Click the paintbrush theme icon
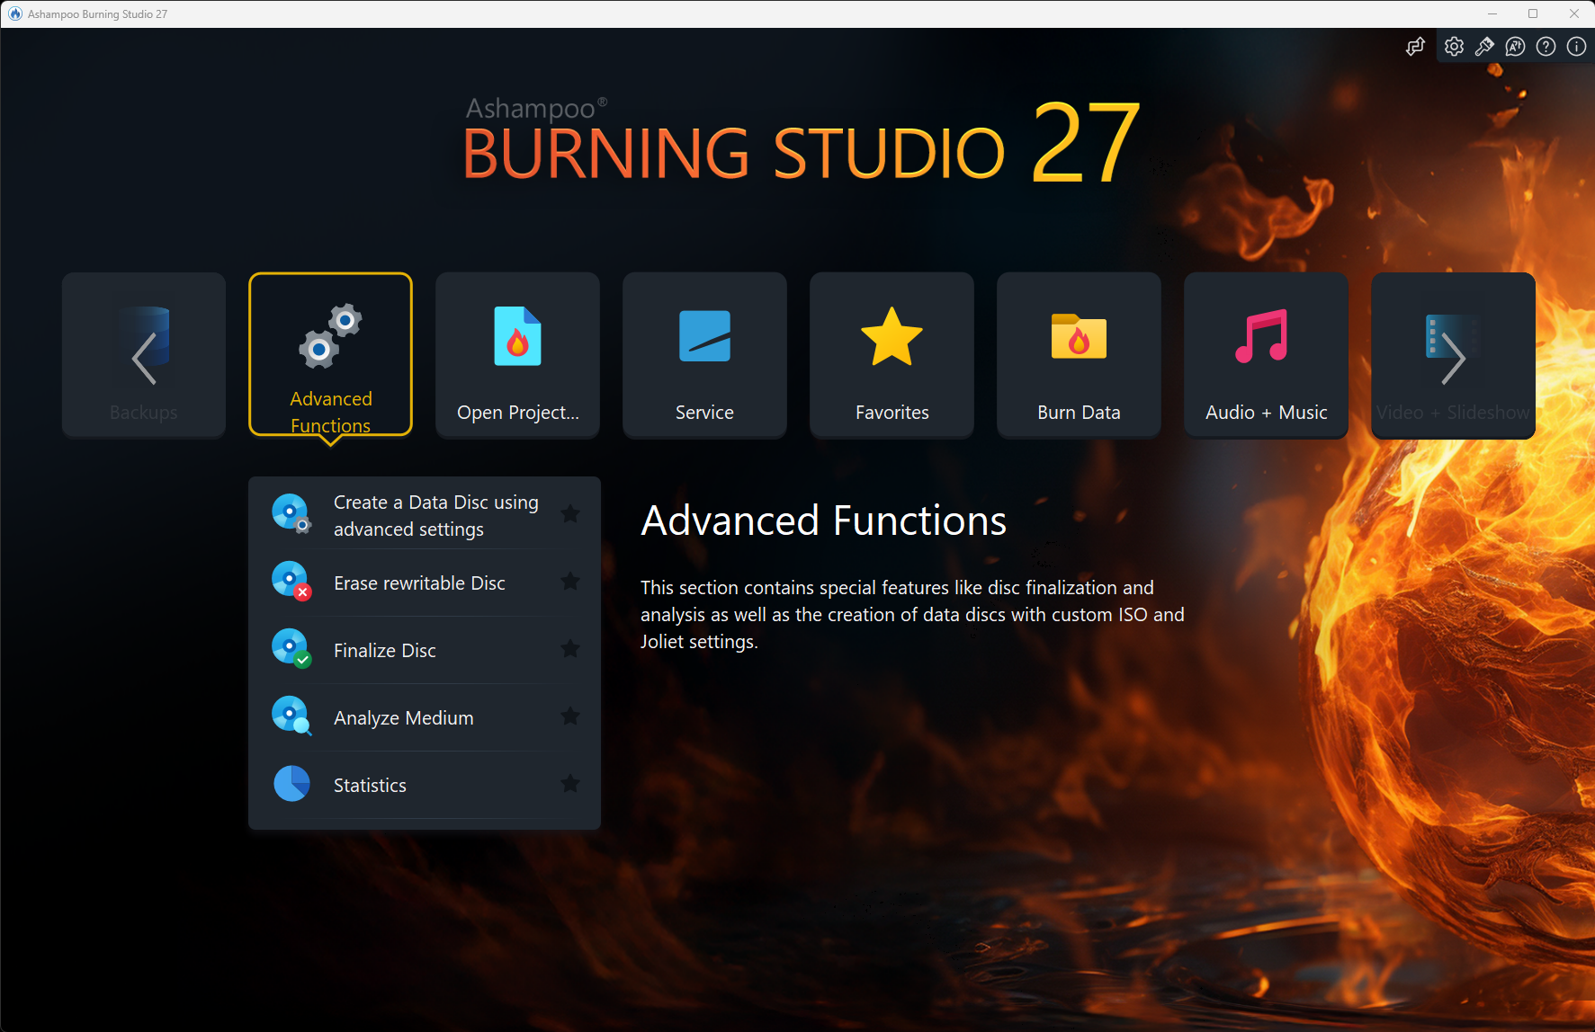Screen dimensions: 1595x1032 (1484, 46)
